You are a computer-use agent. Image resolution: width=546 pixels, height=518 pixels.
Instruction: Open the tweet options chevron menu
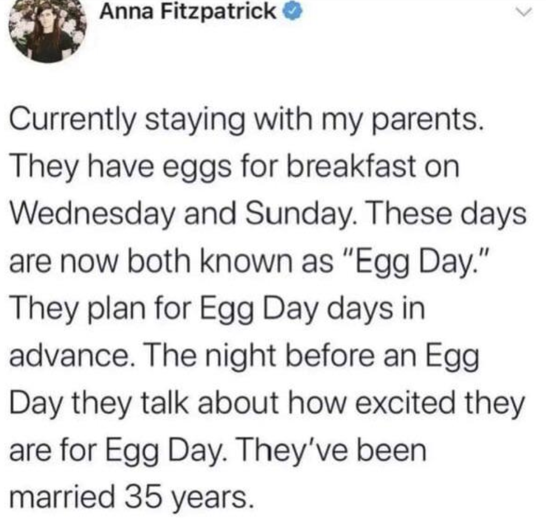coord(526,12)
